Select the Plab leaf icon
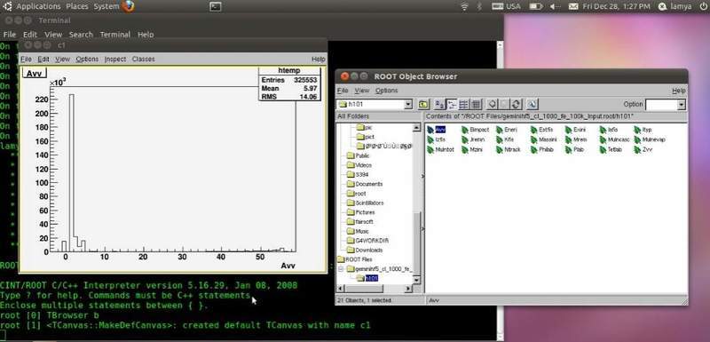 pos(569,150)
